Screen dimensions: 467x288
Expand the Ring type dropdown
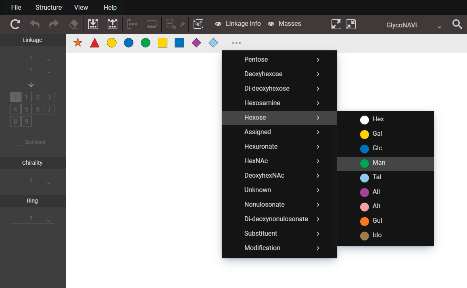32,219
